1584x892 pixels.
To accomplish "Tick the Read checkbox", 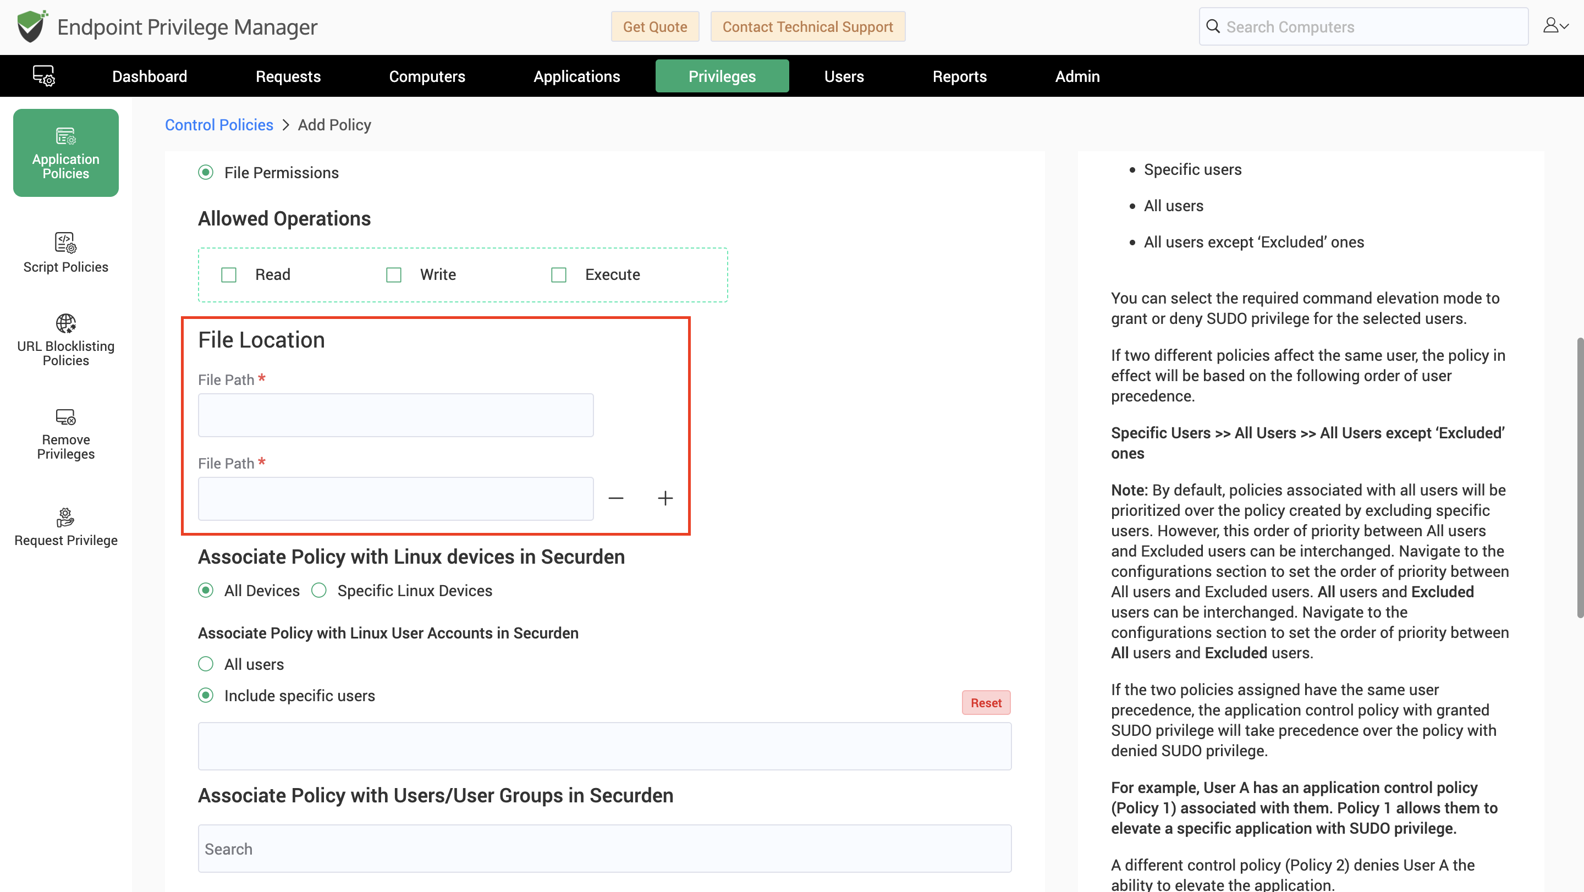I will [229, 275].
